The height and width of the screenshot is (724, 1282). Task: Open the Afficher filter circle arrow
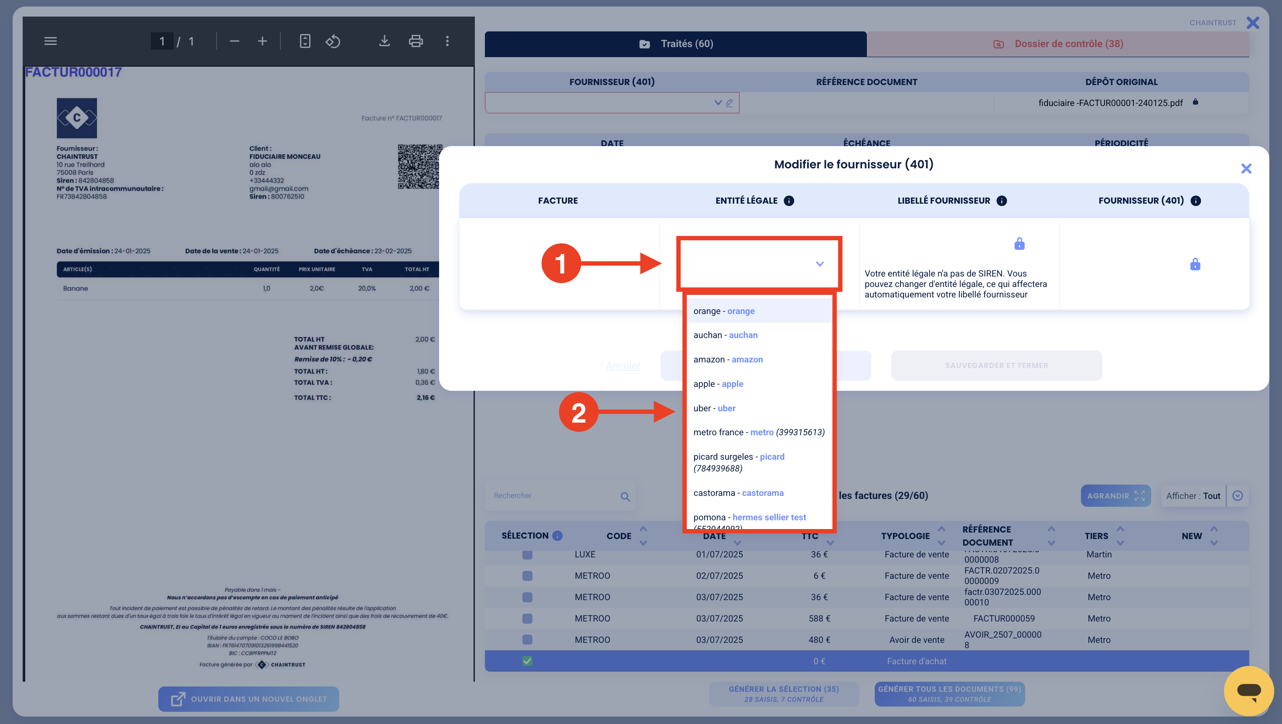[1238, 496]
